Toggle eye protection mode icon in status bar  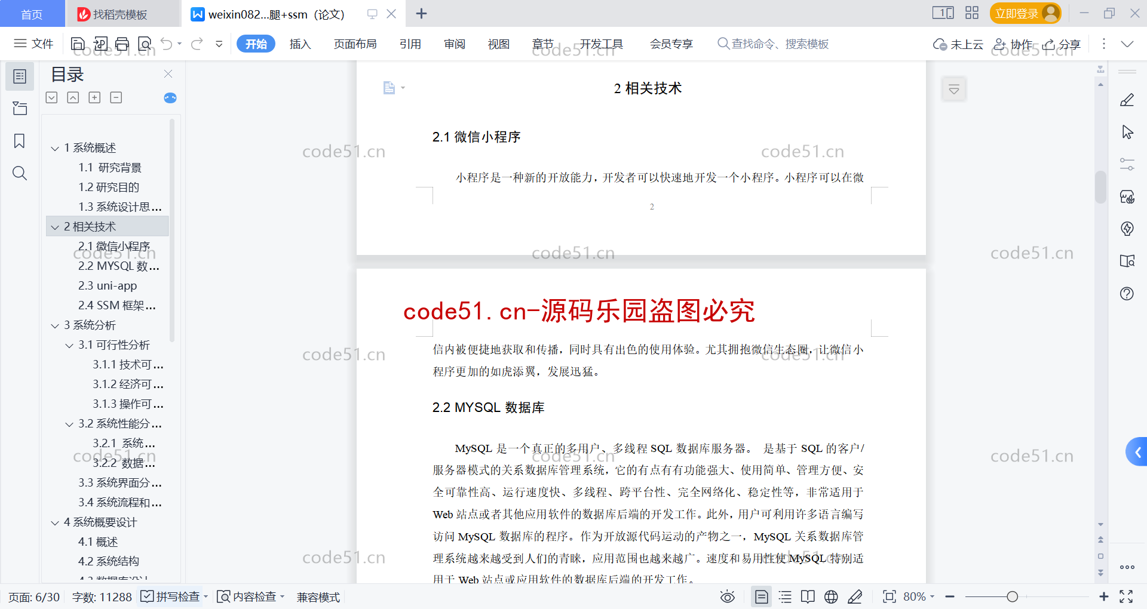pyautogui.click(x=728, y=596)
